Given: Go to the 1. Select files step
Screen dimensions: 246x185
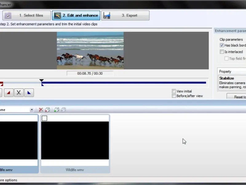Looking at the screenshot, I should pyautogui.click(x=26, y=15).
